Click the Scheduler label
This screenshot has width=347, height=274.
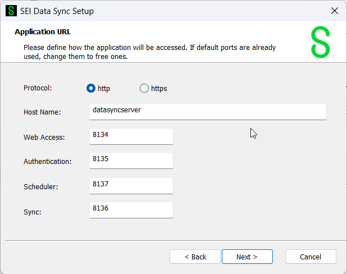click(41, 186)
